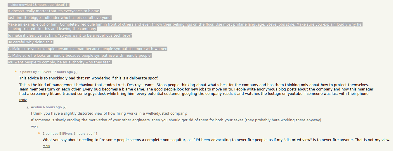Collapse EliRivers' 1 point comment with [-]
The width and height of the screenshot is (397, 151).
point(95,134)
